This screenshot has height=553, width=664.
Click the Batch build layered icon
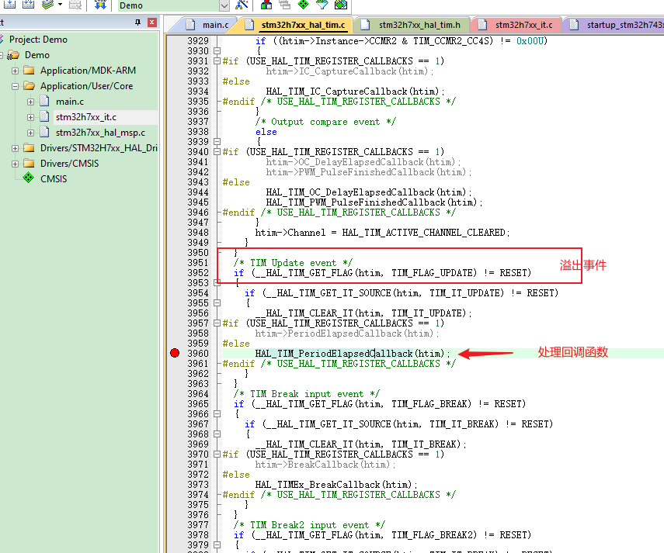point(47,4)
